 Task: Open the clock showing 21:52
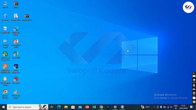[183, 107]
